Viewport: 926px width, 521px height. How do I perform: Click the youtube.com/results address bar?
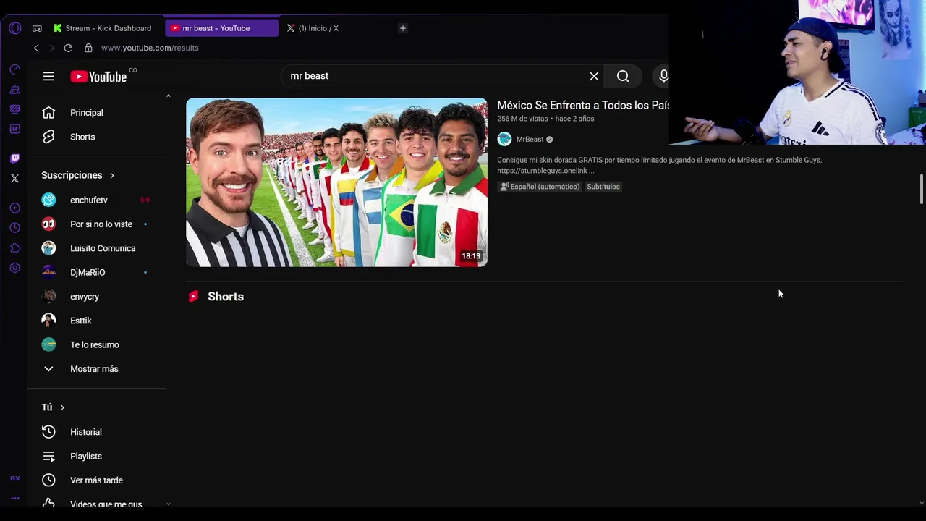tap(150, 48)
